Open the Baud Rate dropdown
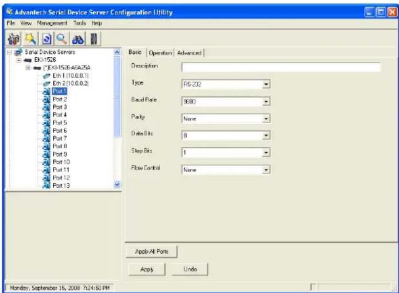 [x=266, y=101]
